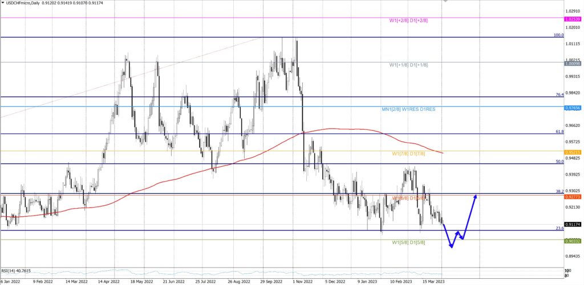Click the magenta 1.02539 price tag
The width and height of the screenshot is (584, 285).
point(573,19)
